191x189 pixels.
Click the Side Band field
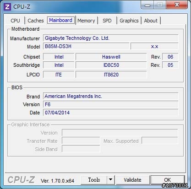pos(81,149)
